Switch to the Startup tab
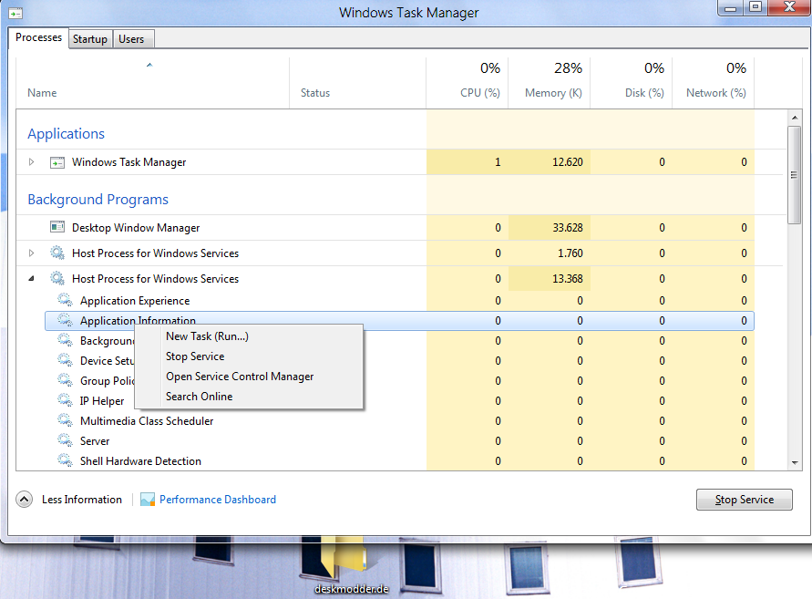Image resolution: width=812 pixels, height=599 pixels. 90,39
